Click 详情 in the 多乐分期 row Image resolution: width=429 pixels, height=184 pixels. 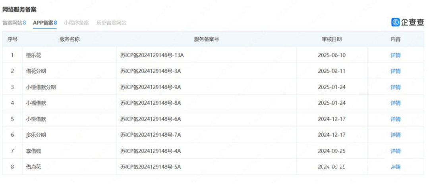(x=395, y=135)
